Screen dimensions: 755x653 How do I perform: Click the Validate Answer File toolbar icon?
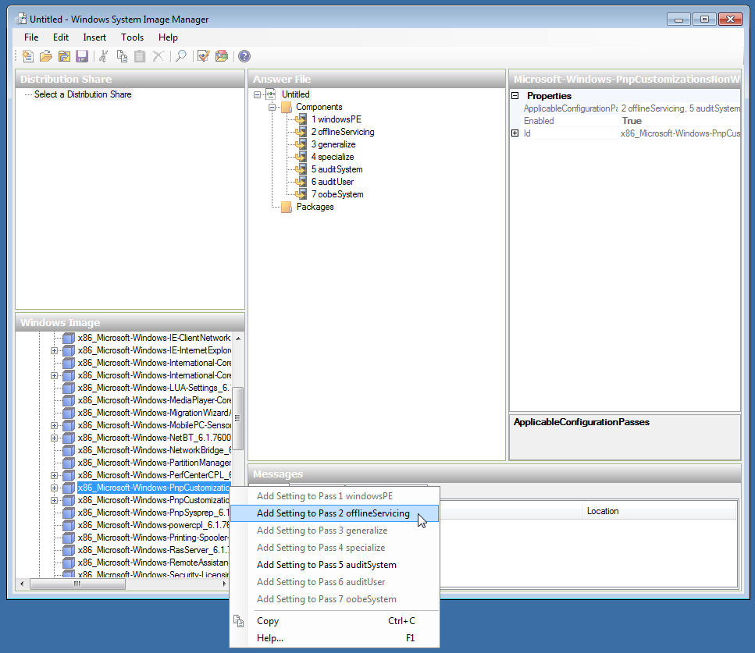203,56
